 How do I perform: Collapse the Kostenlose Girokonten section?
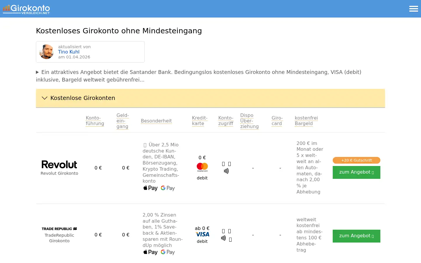pos(210,98)
